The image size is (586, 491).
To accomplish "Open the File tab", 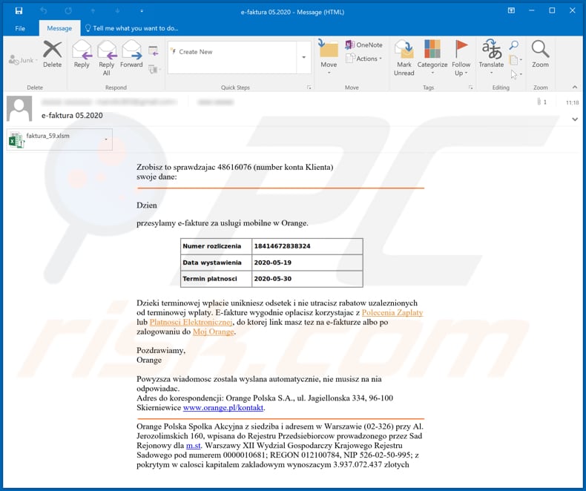I will tap(20, 28).
